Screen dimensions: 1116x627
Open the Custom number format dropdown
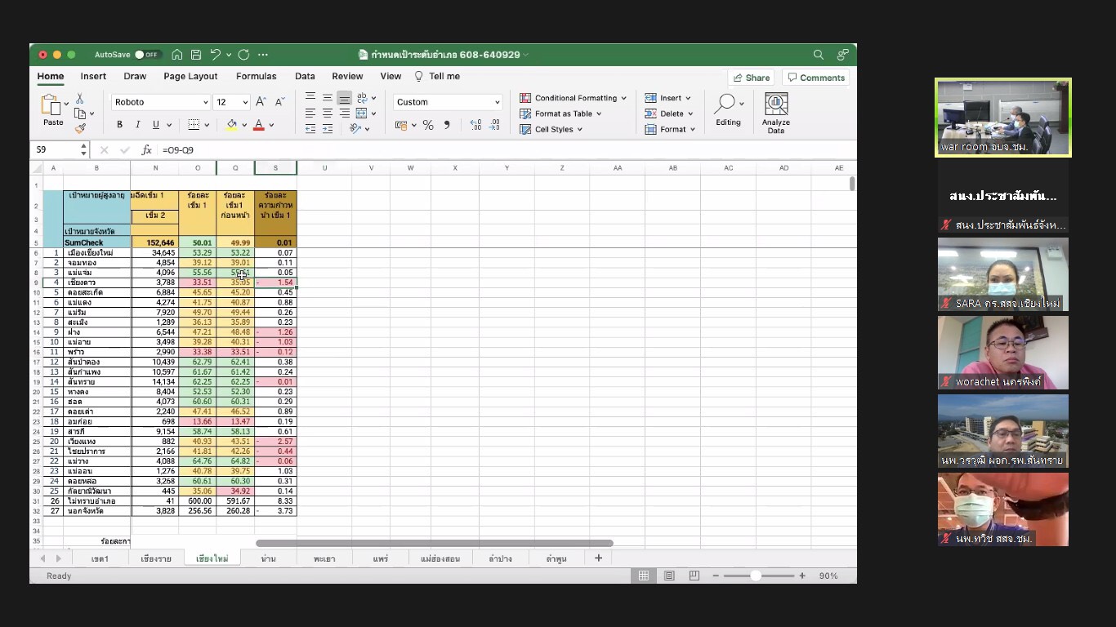coord(448,102)
